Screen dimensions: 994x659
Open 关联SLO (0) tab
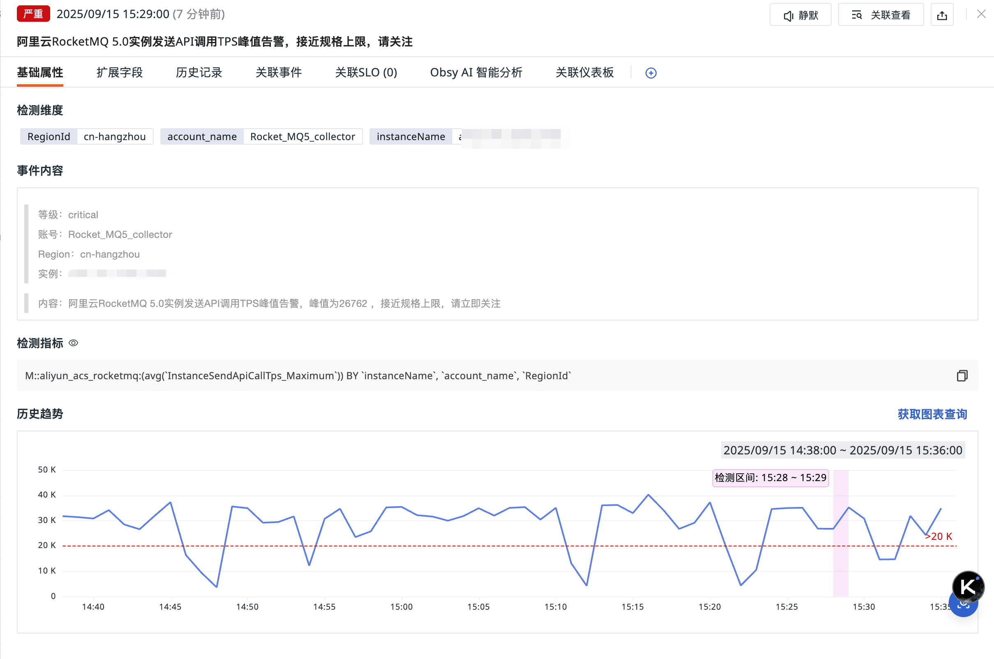[366, 73]
